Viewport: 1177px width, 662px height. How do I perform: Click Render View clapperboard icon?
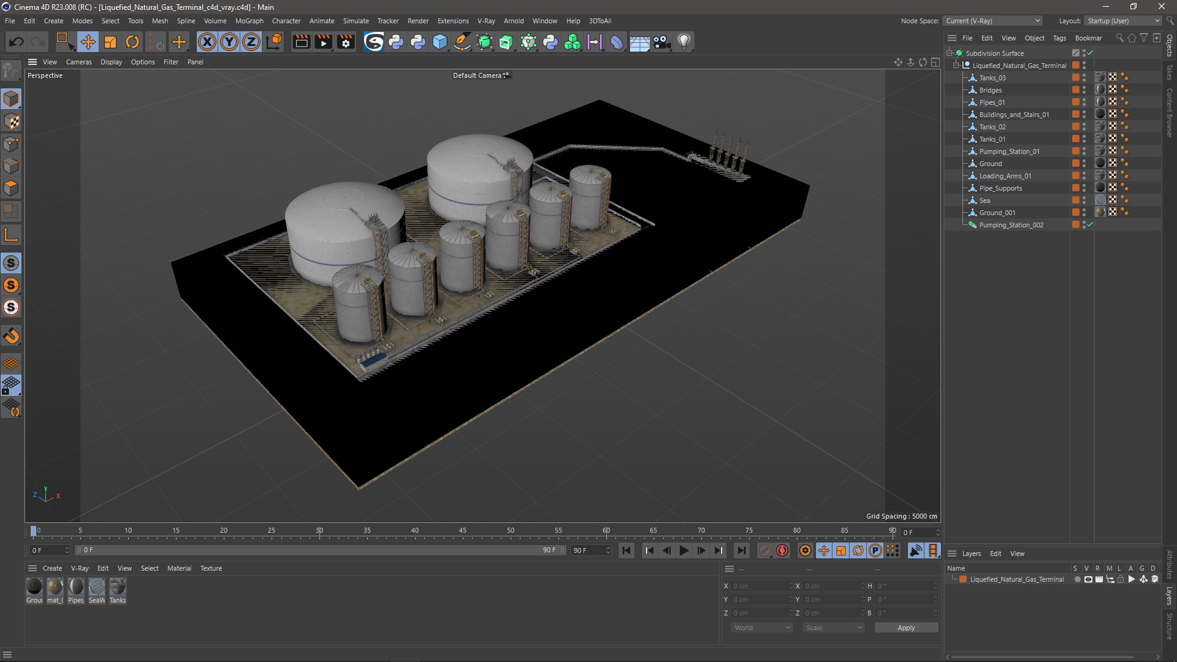301,42
